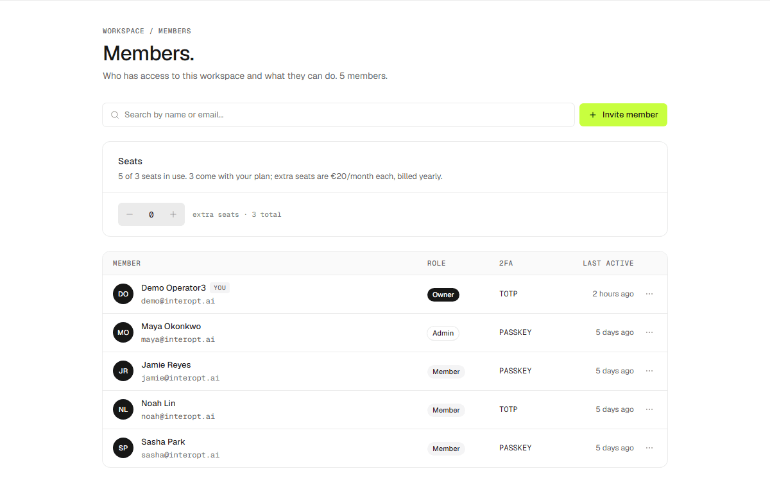Click the 2FA column header
Screen dimensions: 770x478
coord(506,263)
